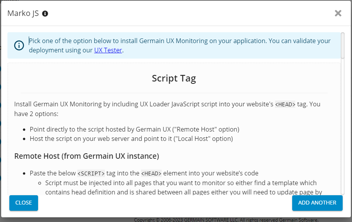
Task: Click the "Script must be injected" sub-bullet text
Action: tap(181, 183)
